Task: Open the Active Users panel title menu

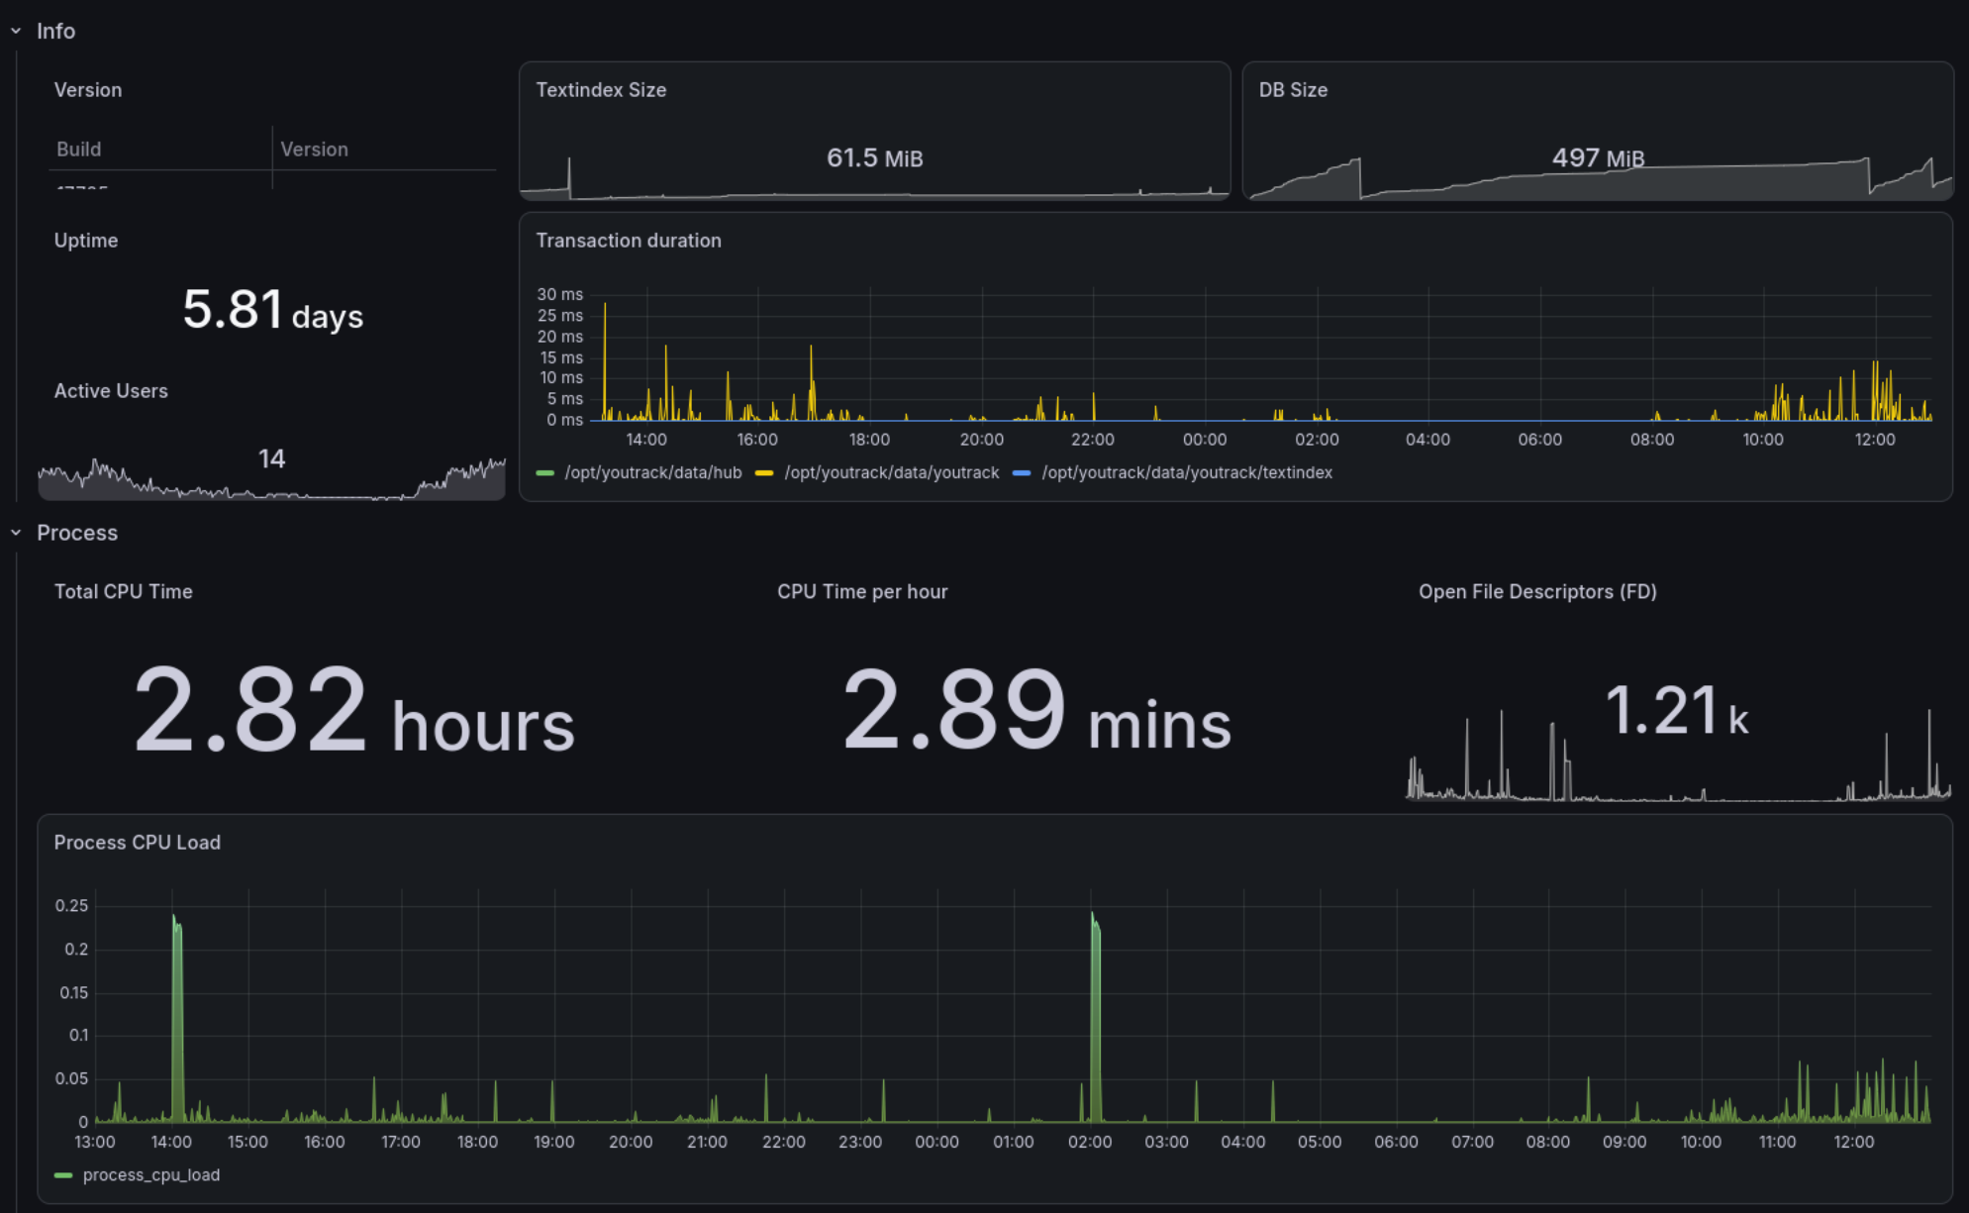Action: pos(111,391)
